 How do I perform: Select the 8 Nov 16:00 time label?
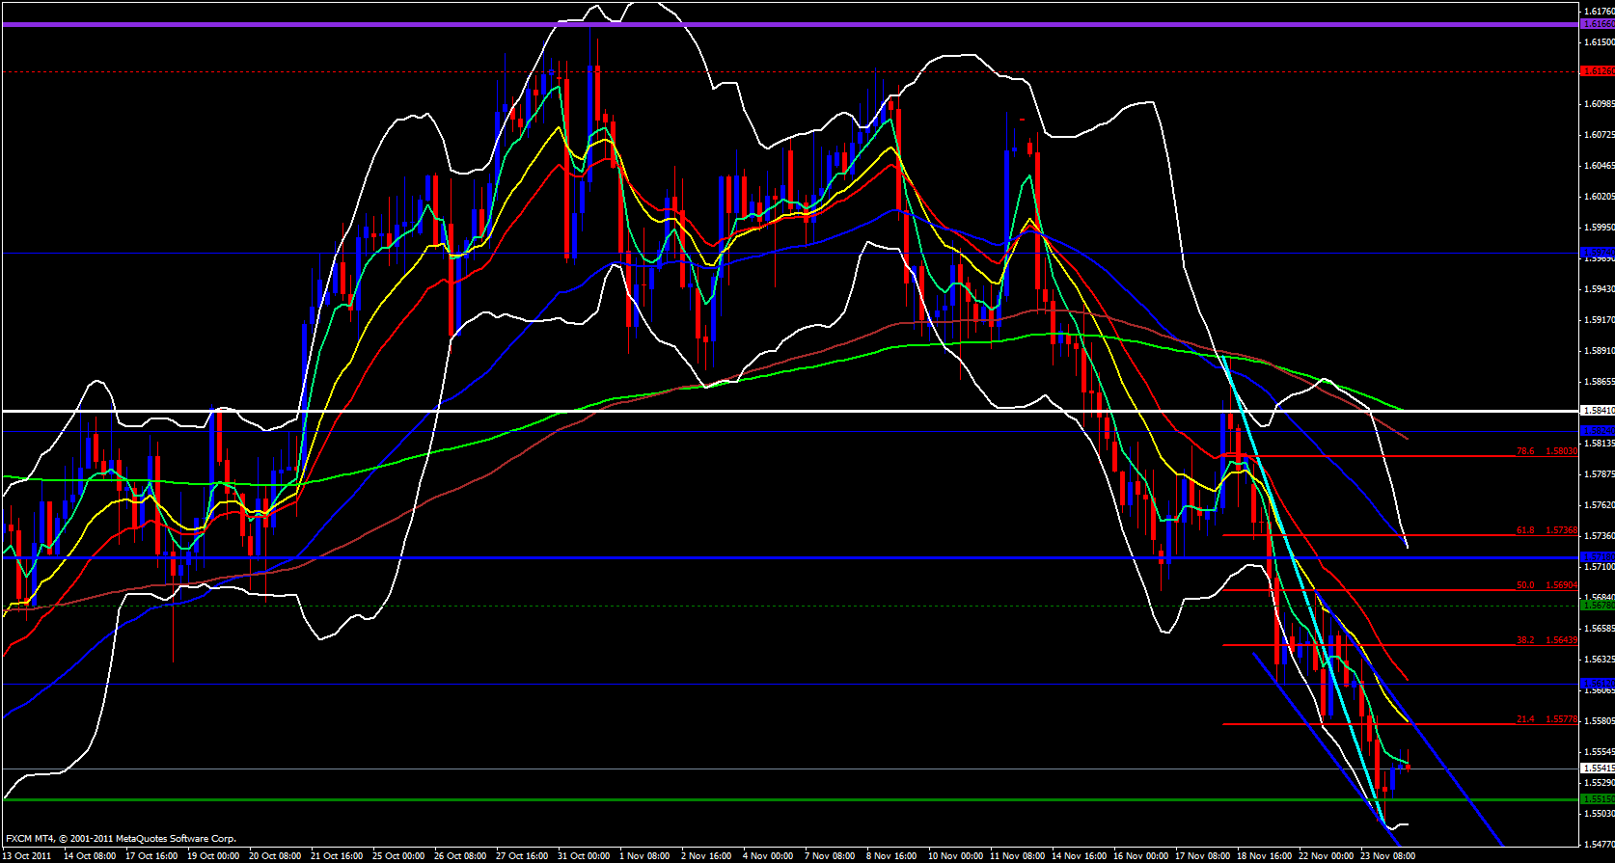tap(891, 856)
